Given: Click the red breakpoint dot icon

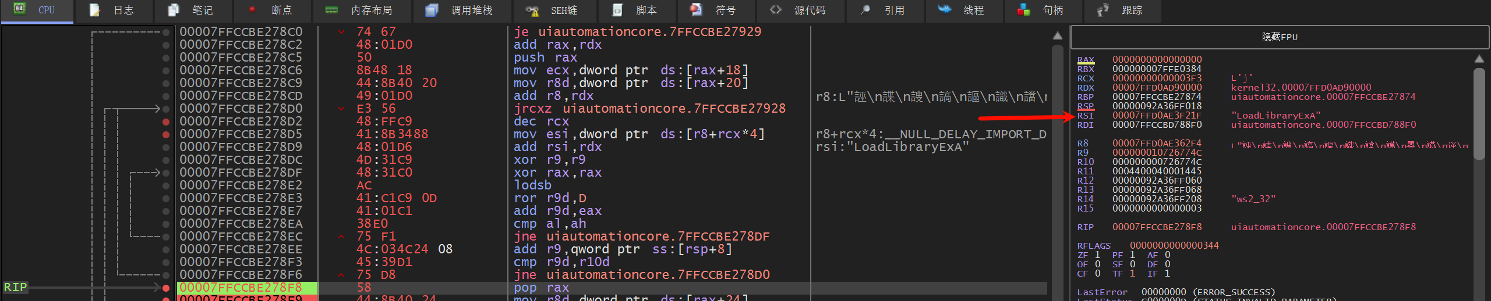Looking at the screenshot, I should [x=252, y=9].
